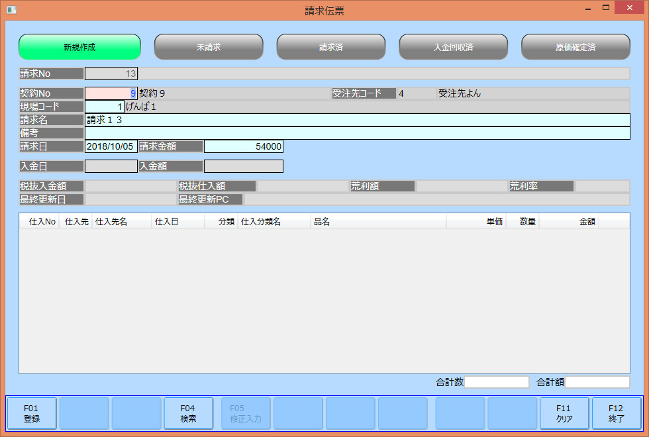
Task: Click into the empty 備考 field
Action: (x=357, y=133)
